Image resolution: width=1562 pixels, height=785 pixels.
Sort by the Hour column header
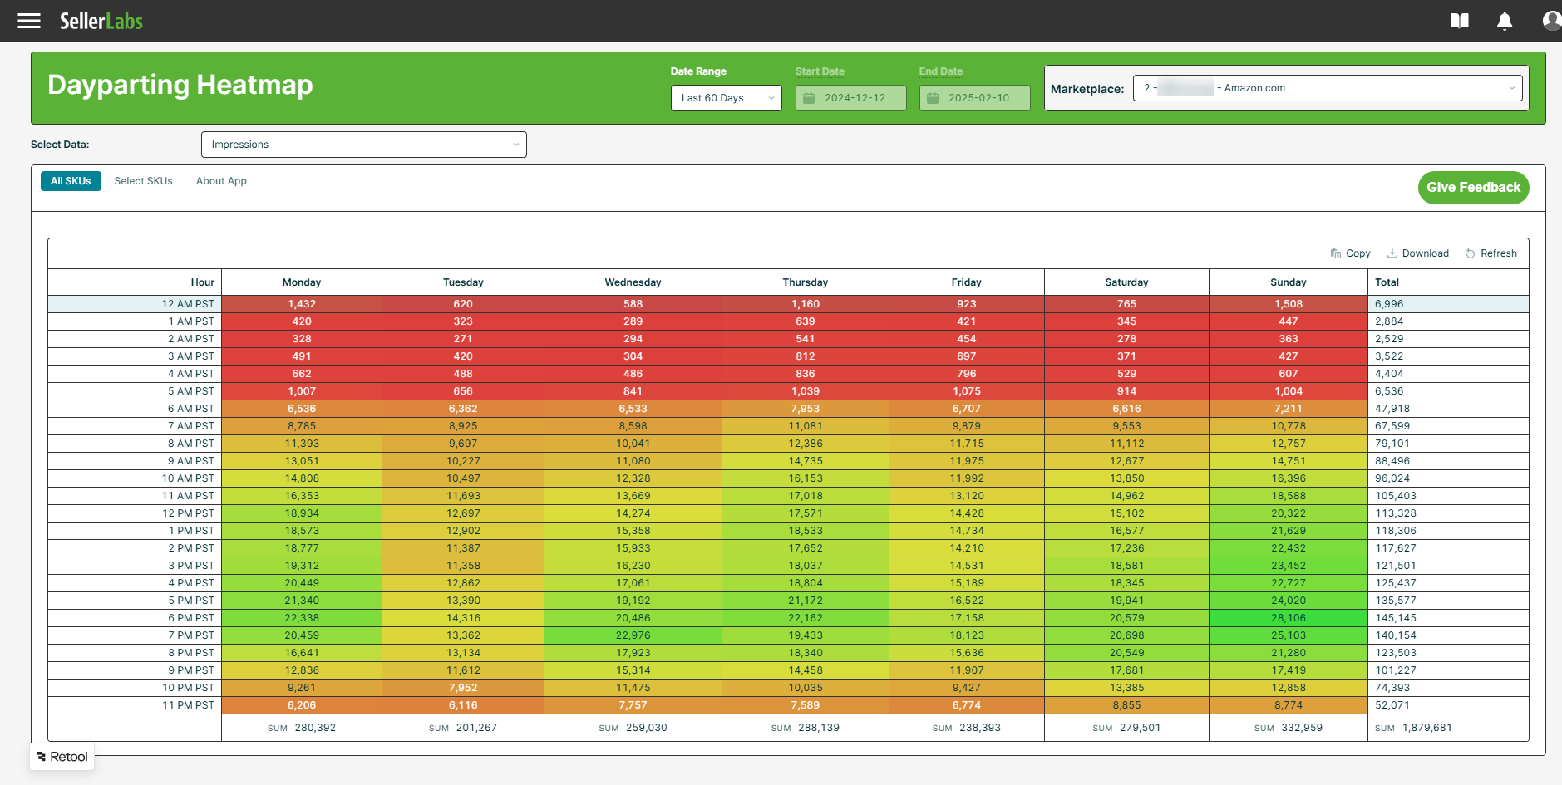(135, 282)
